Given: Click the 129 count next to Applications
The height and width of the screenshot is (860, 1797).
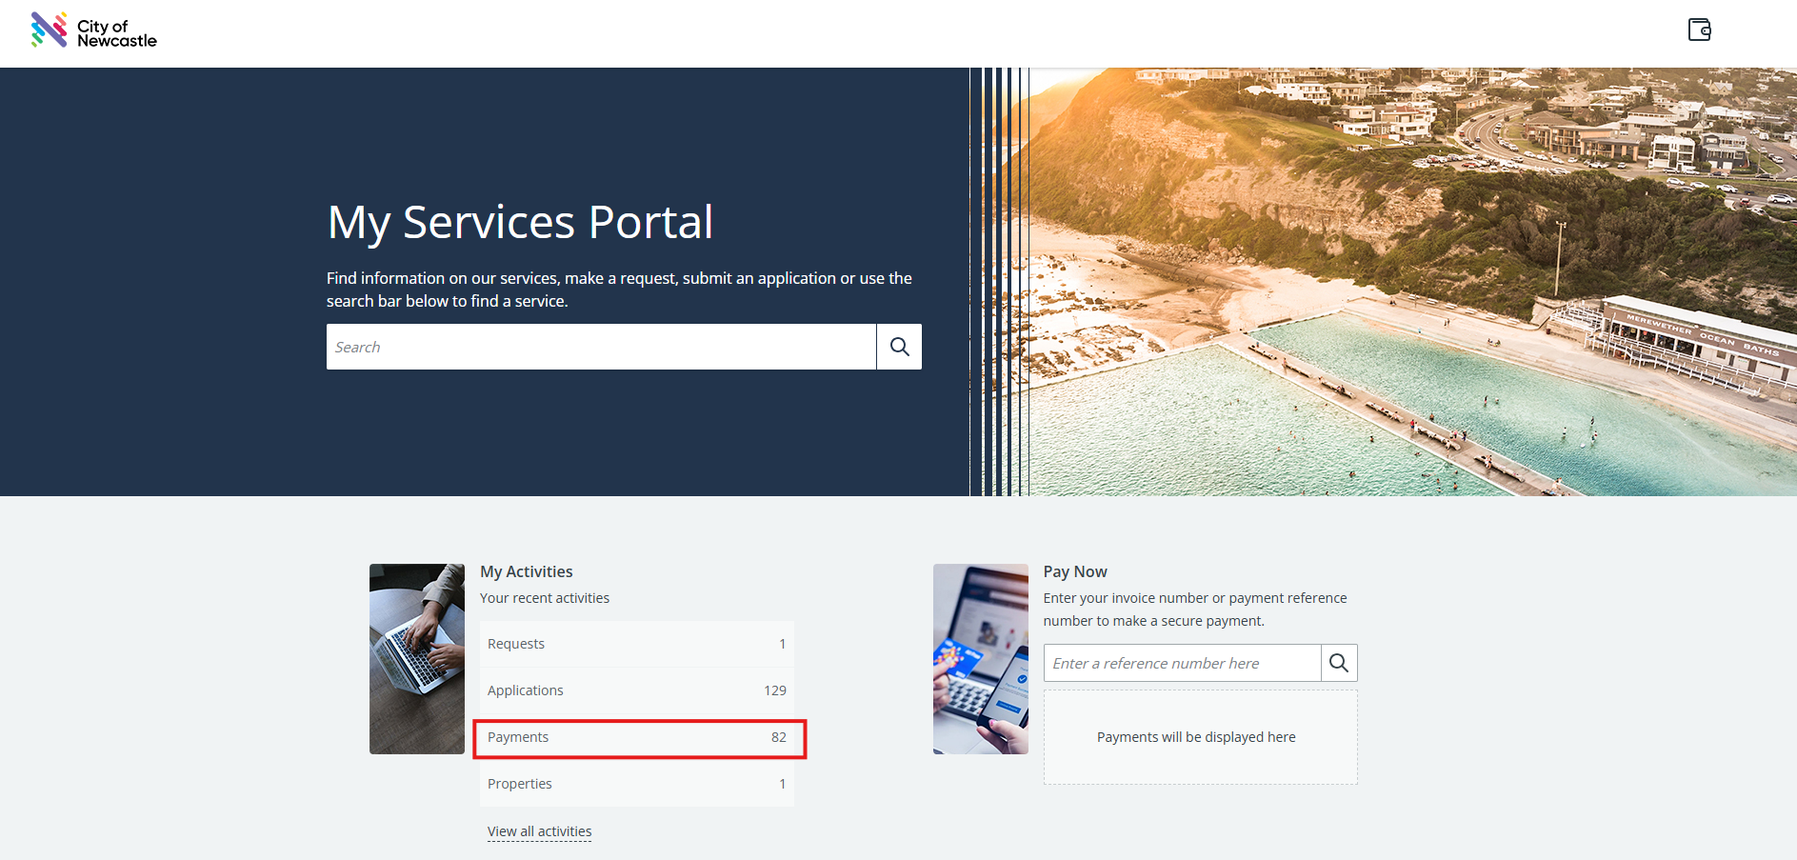Looking at the screenshot, I should pos(774,690).
